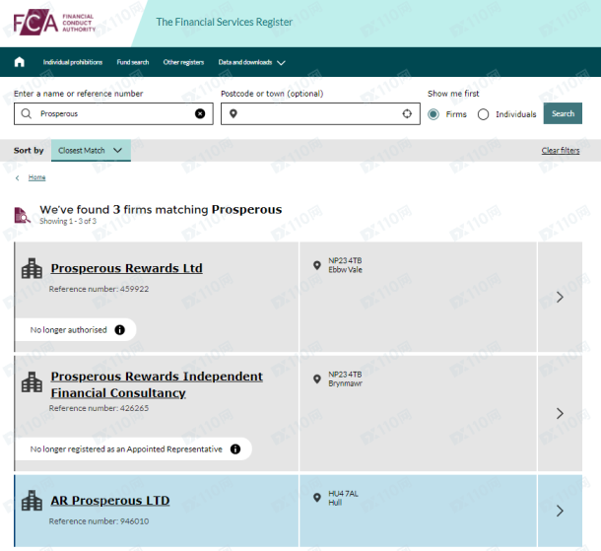Click the magnifier icon in name field
Screen dimensions: 601x551
pos(26,113)
